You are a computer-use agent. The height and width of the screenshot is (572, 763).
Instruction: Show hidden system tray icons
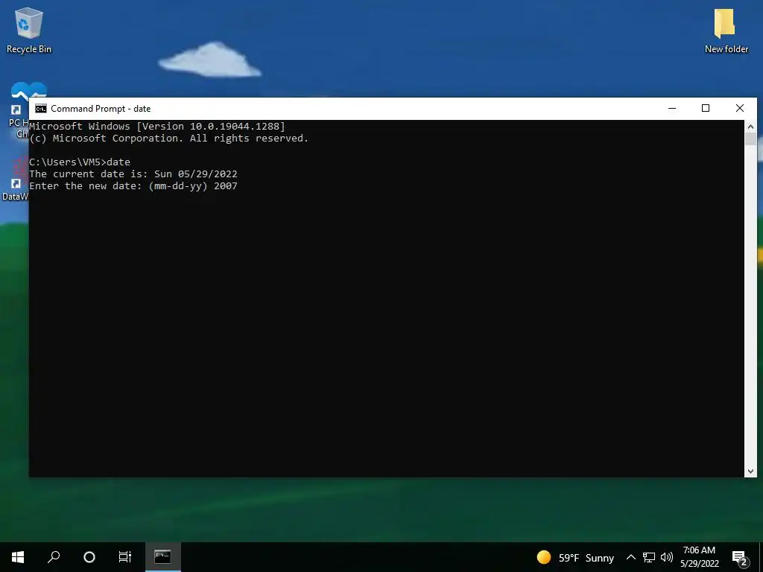[x=630, y=557]
